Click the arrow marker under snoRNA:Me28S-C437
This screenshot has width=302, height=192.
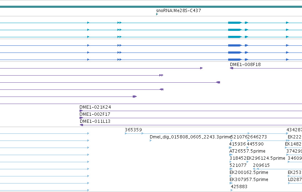[x=157, y=14]
